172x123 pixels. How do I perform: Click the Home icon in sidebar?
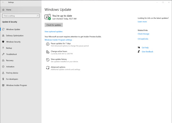point(3,10)
